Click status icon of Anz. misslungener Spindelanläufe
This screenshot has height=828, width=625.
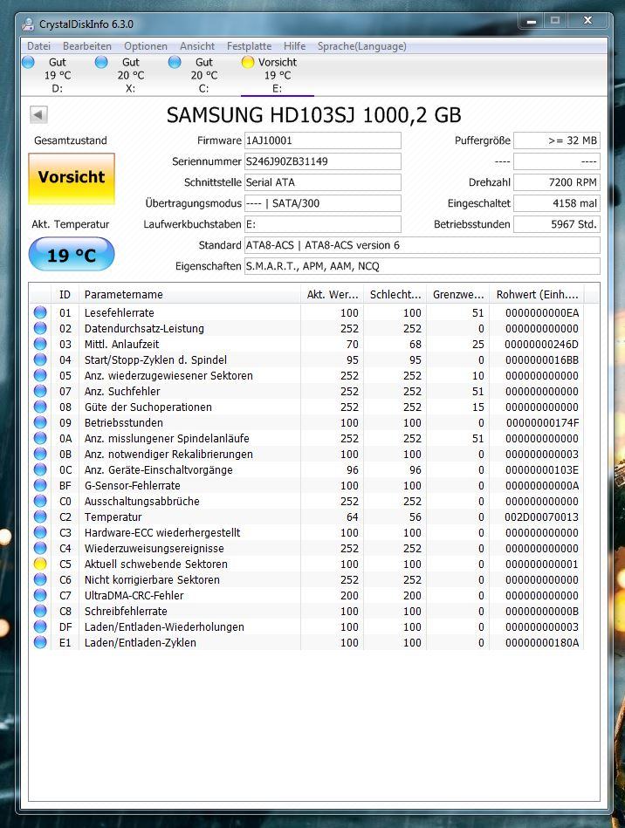pyautogui.click(x=40, y=438)
